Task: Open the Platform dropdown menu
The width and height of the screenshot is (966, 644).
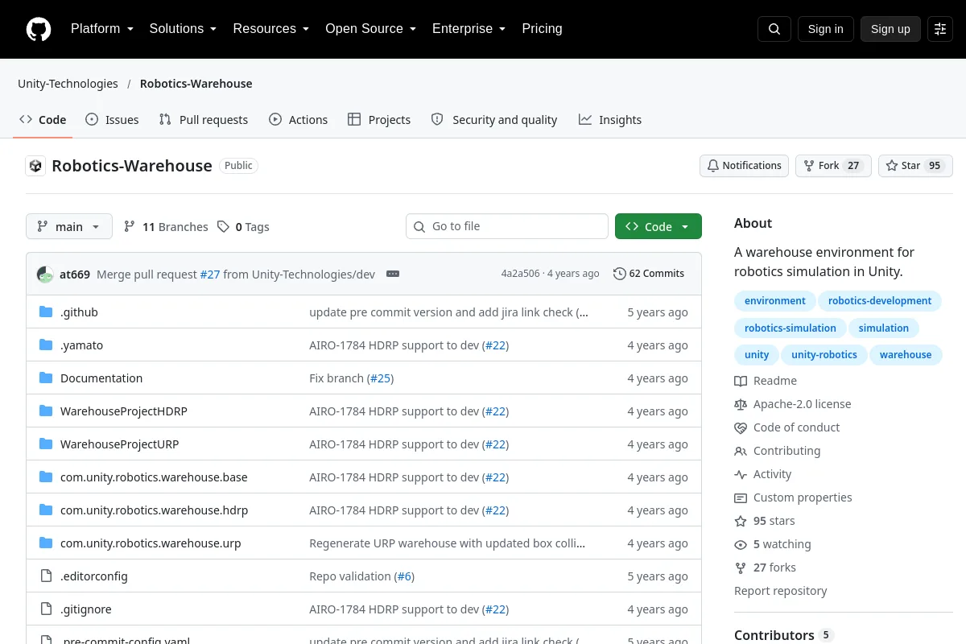Action: [x=102, y=29]
